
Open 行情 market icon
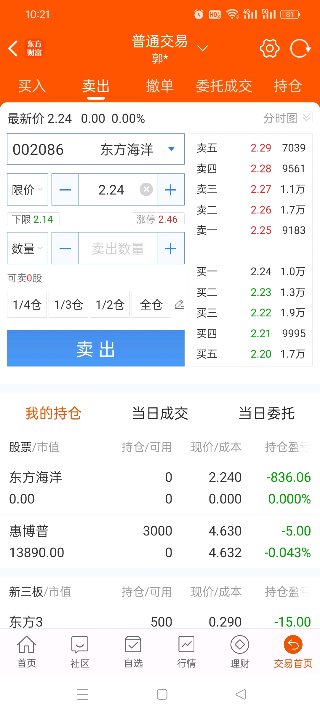pos(187,651)
